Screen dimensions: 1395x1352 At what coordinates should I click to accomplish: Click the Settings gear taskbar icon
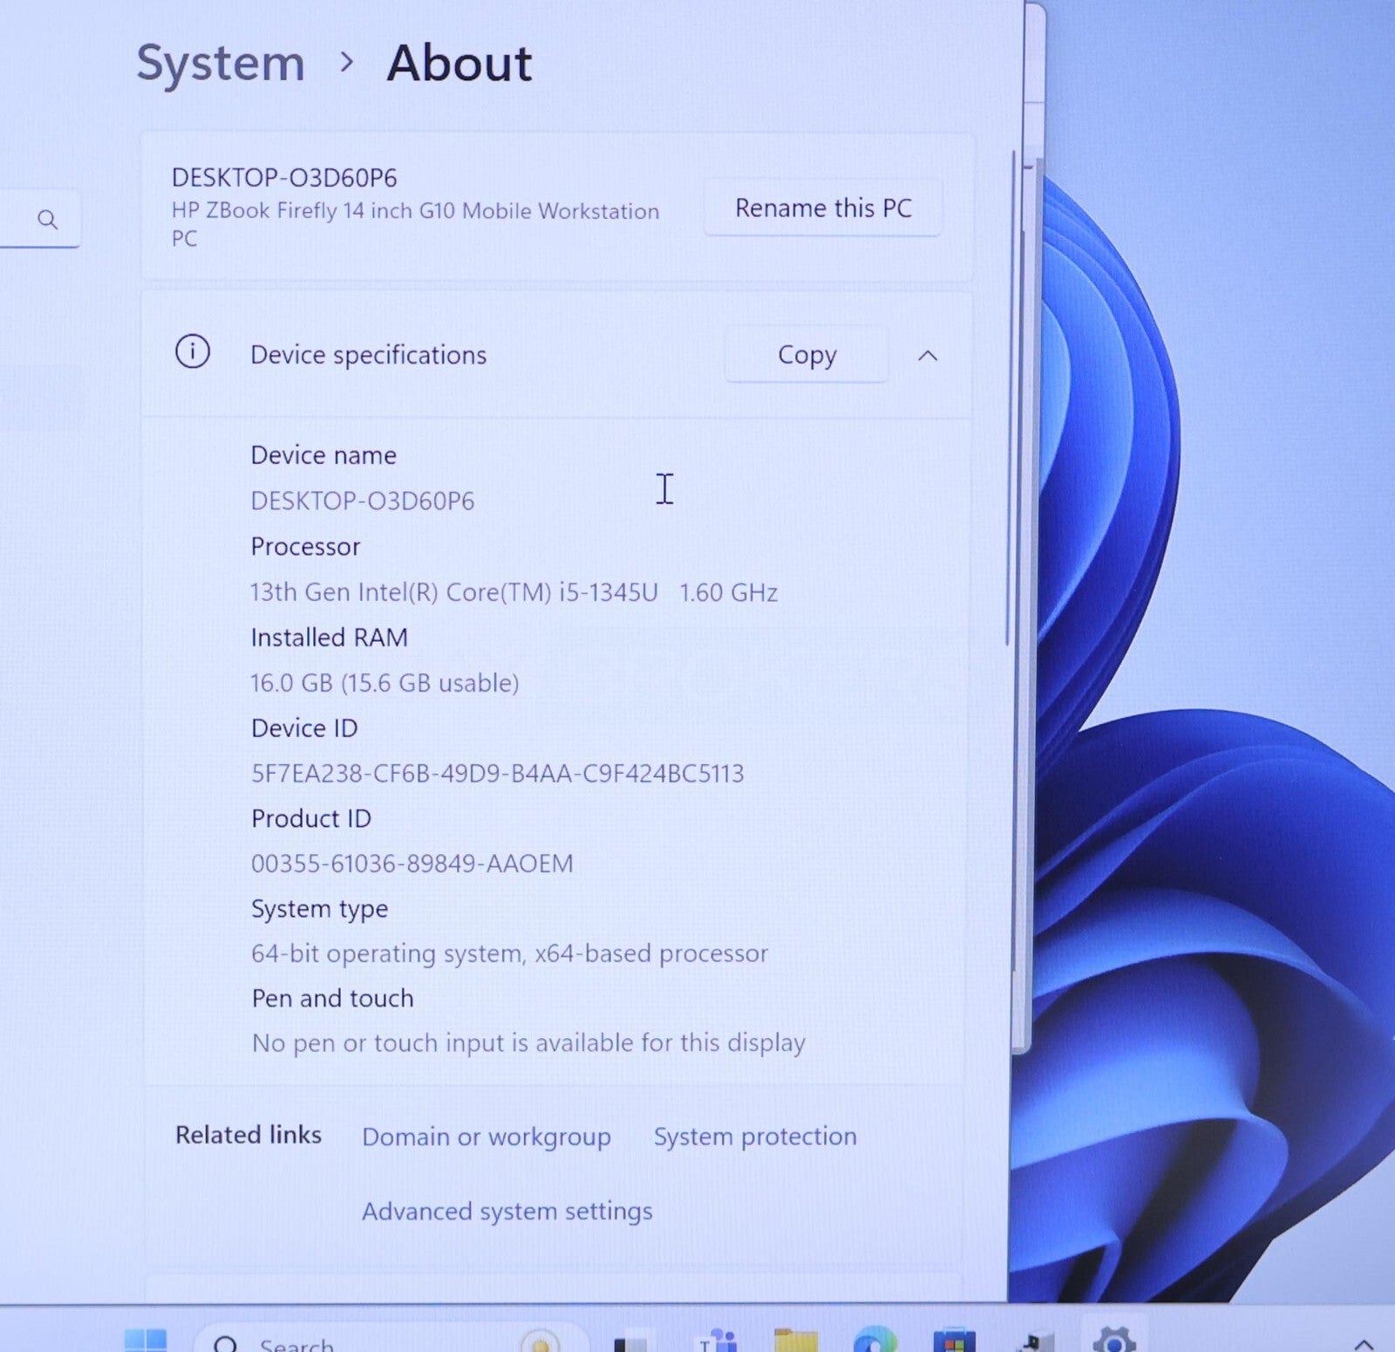click(1113, 1340)
